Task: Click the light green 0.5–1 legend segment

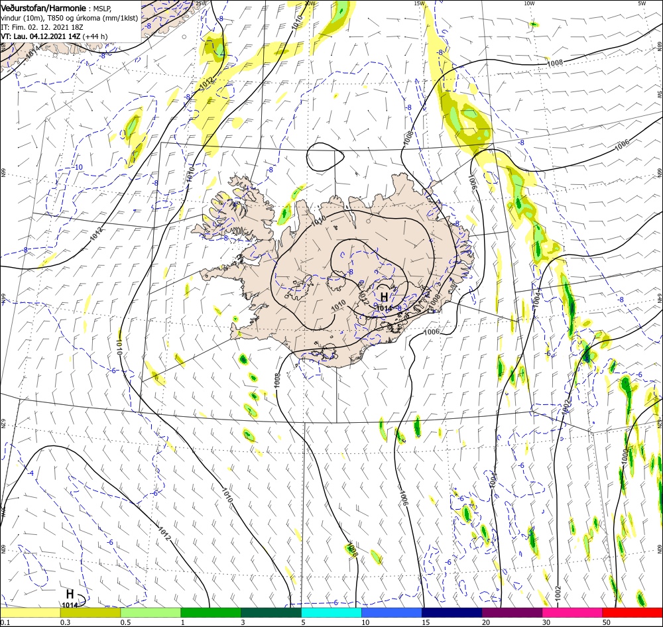Action: point(151,612)
